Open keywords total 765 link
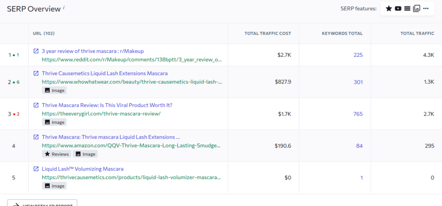Viewport: 442px width, 206px height. (x=358, y=114)
